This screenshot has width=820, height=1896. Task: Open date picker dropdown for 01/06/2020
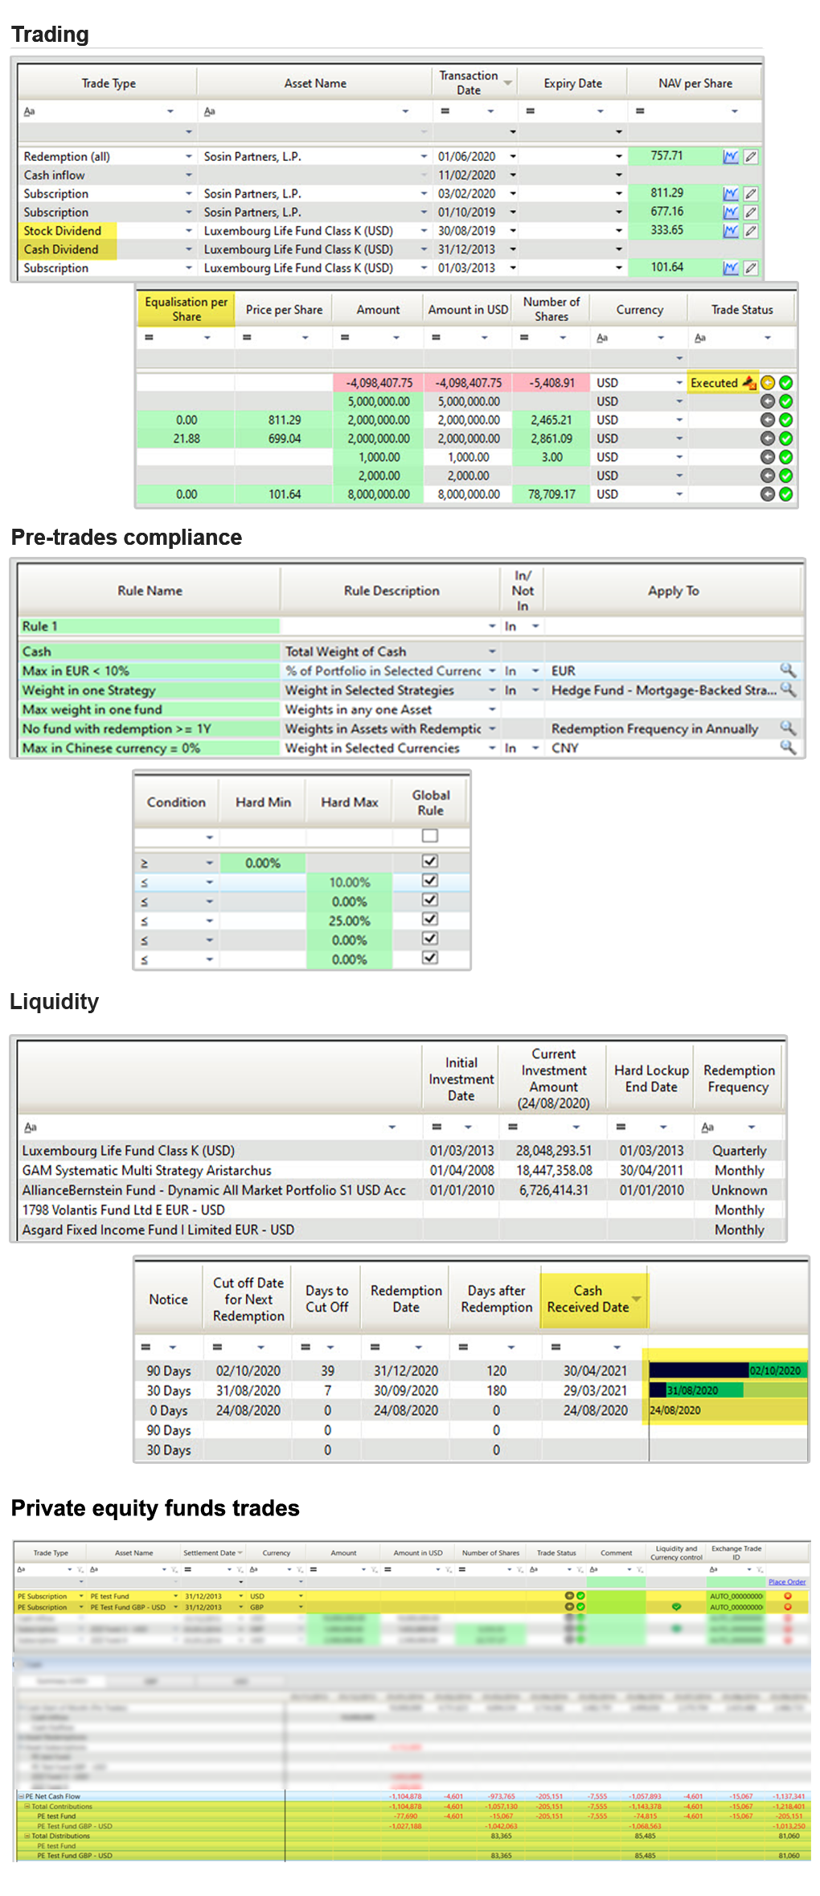click(513, 157)
